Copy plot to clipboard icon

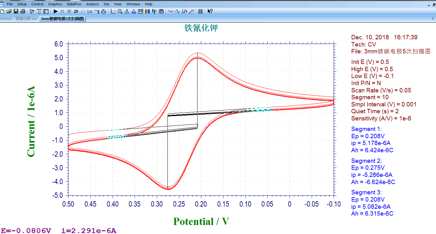161,11
